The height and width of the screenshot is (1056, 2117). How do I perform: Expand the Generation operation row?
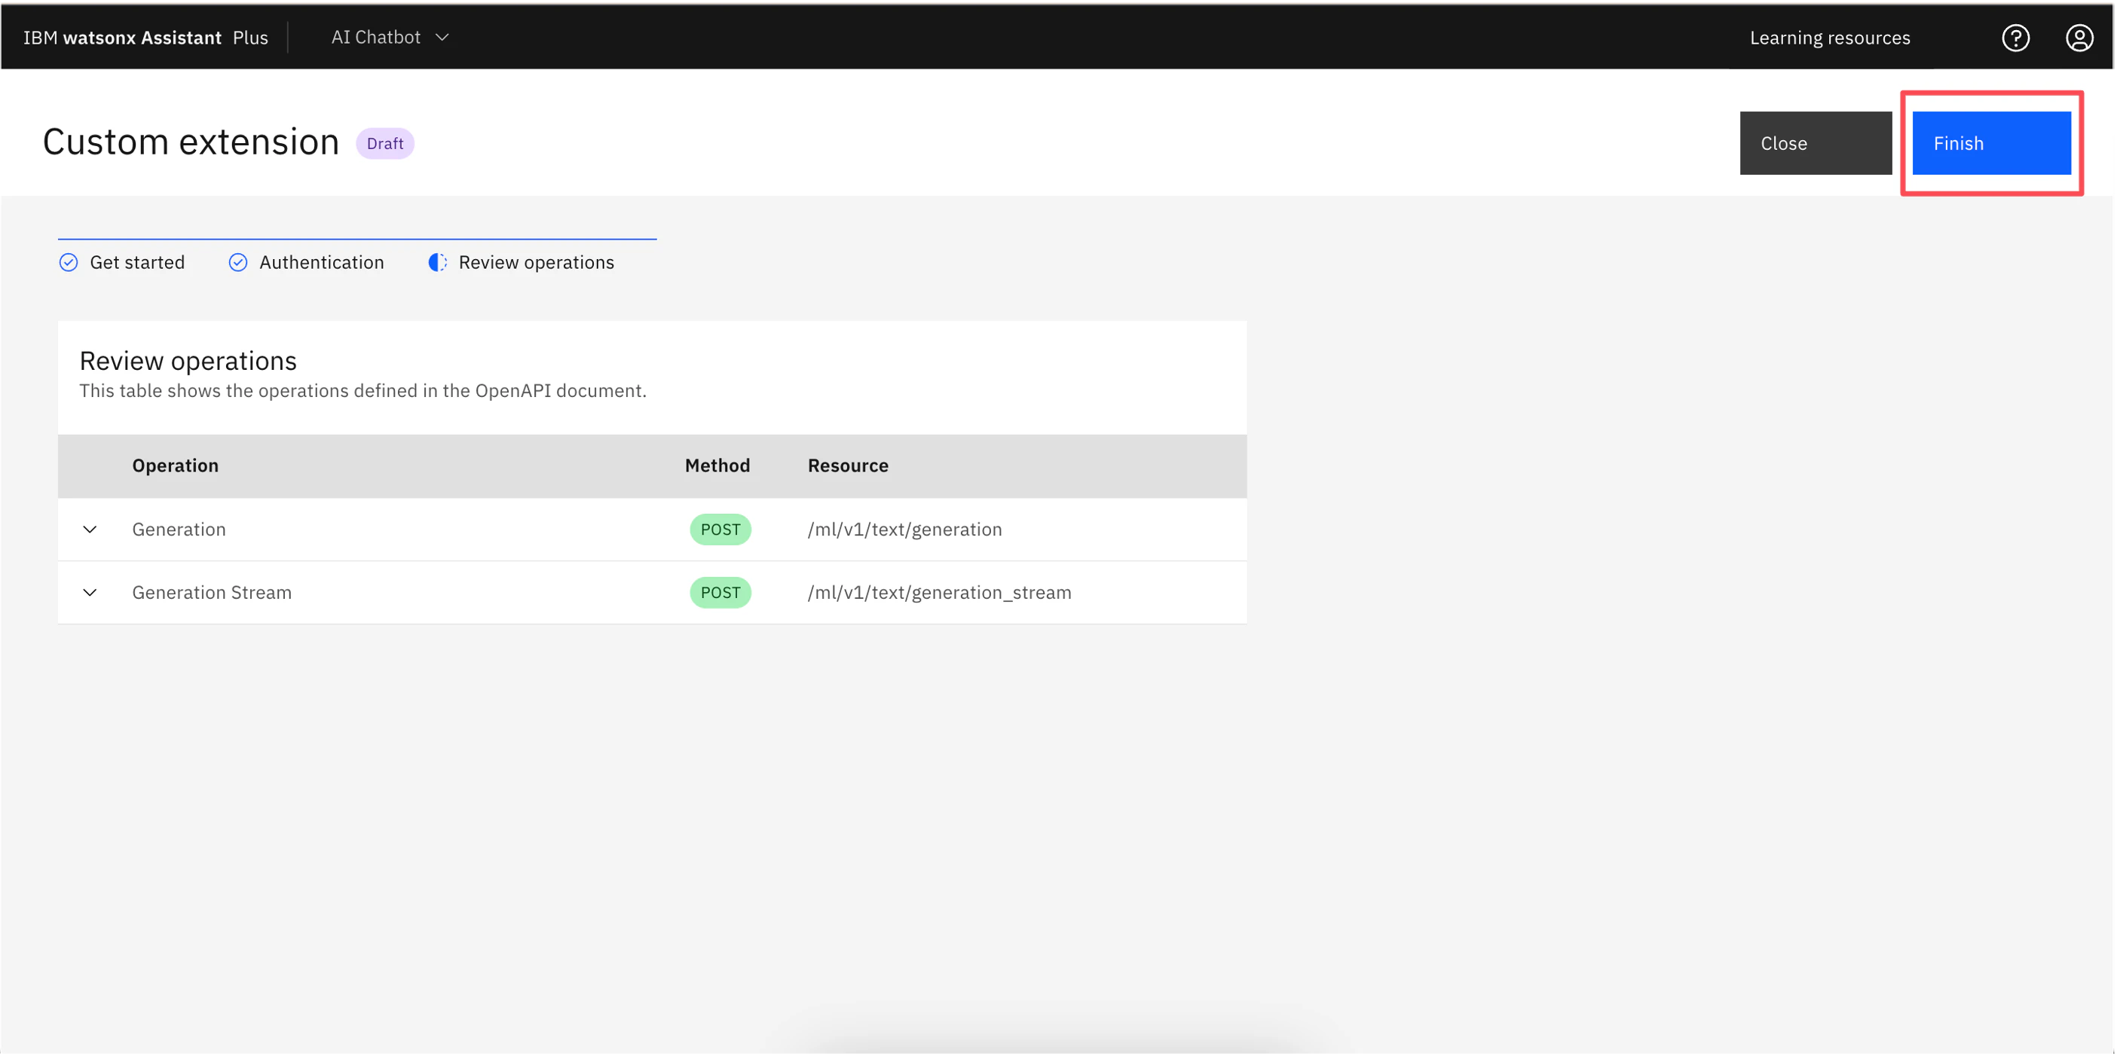[x=90, y=530]
